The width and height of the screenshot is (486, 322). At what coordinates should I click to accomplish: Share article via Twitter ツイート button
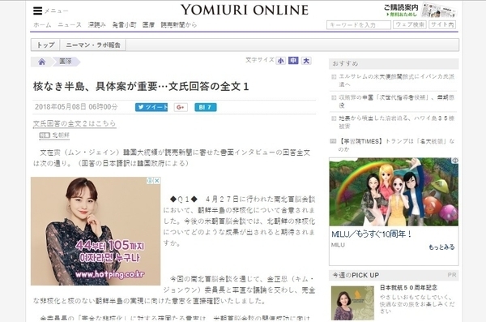(151, 107)
